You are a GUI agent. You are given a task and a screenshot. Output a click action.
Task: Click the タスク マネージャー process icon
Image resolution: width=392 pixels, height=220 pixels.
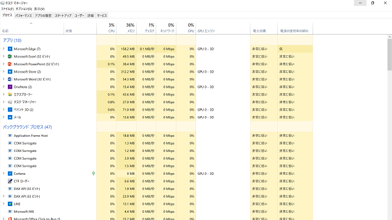click(x=10, y=102)
